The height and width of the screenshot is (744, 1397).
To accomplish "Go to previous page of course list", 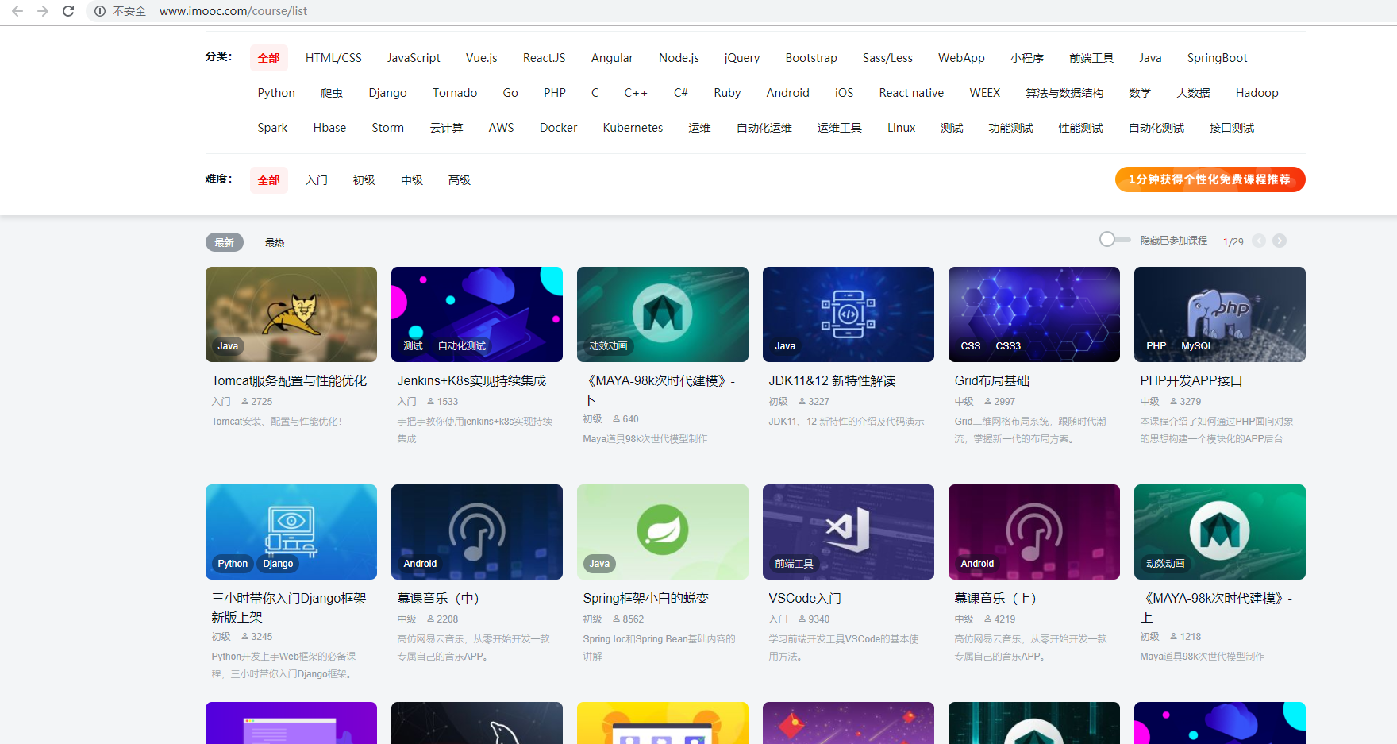I will point(1259,241).
